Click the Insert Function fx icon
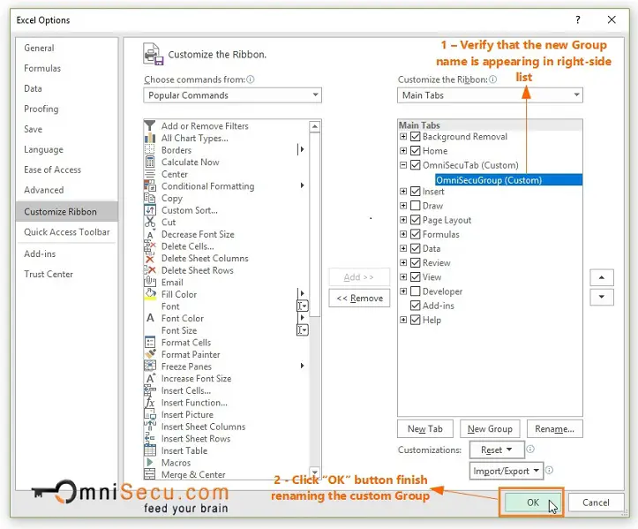This screenshot has height=529, width=638. (150, 403)
